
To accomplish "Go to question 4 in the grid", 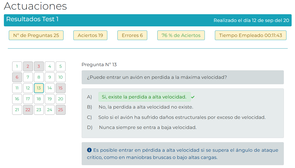I will (50, 66).
